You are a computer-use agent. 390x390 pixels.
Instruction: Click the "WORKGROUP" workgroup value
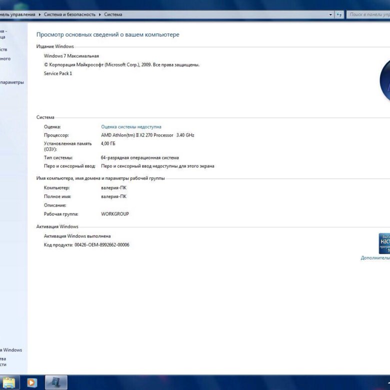point(115,214)
